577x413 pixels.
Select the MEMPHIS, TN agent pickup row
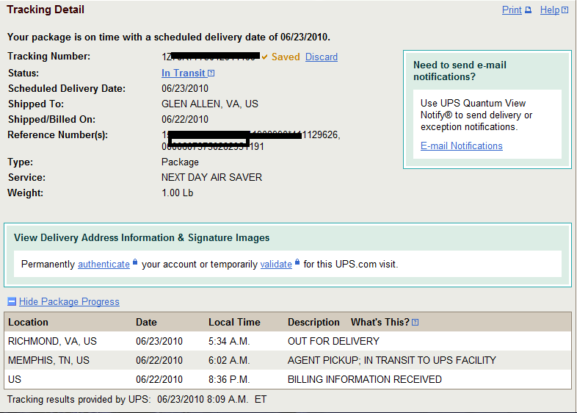[x=287, y=360]
